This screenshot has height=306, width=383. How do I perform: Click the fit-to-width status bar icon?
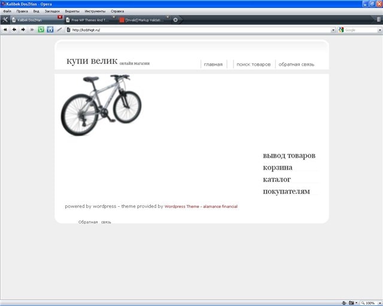[x=344, y=303]
